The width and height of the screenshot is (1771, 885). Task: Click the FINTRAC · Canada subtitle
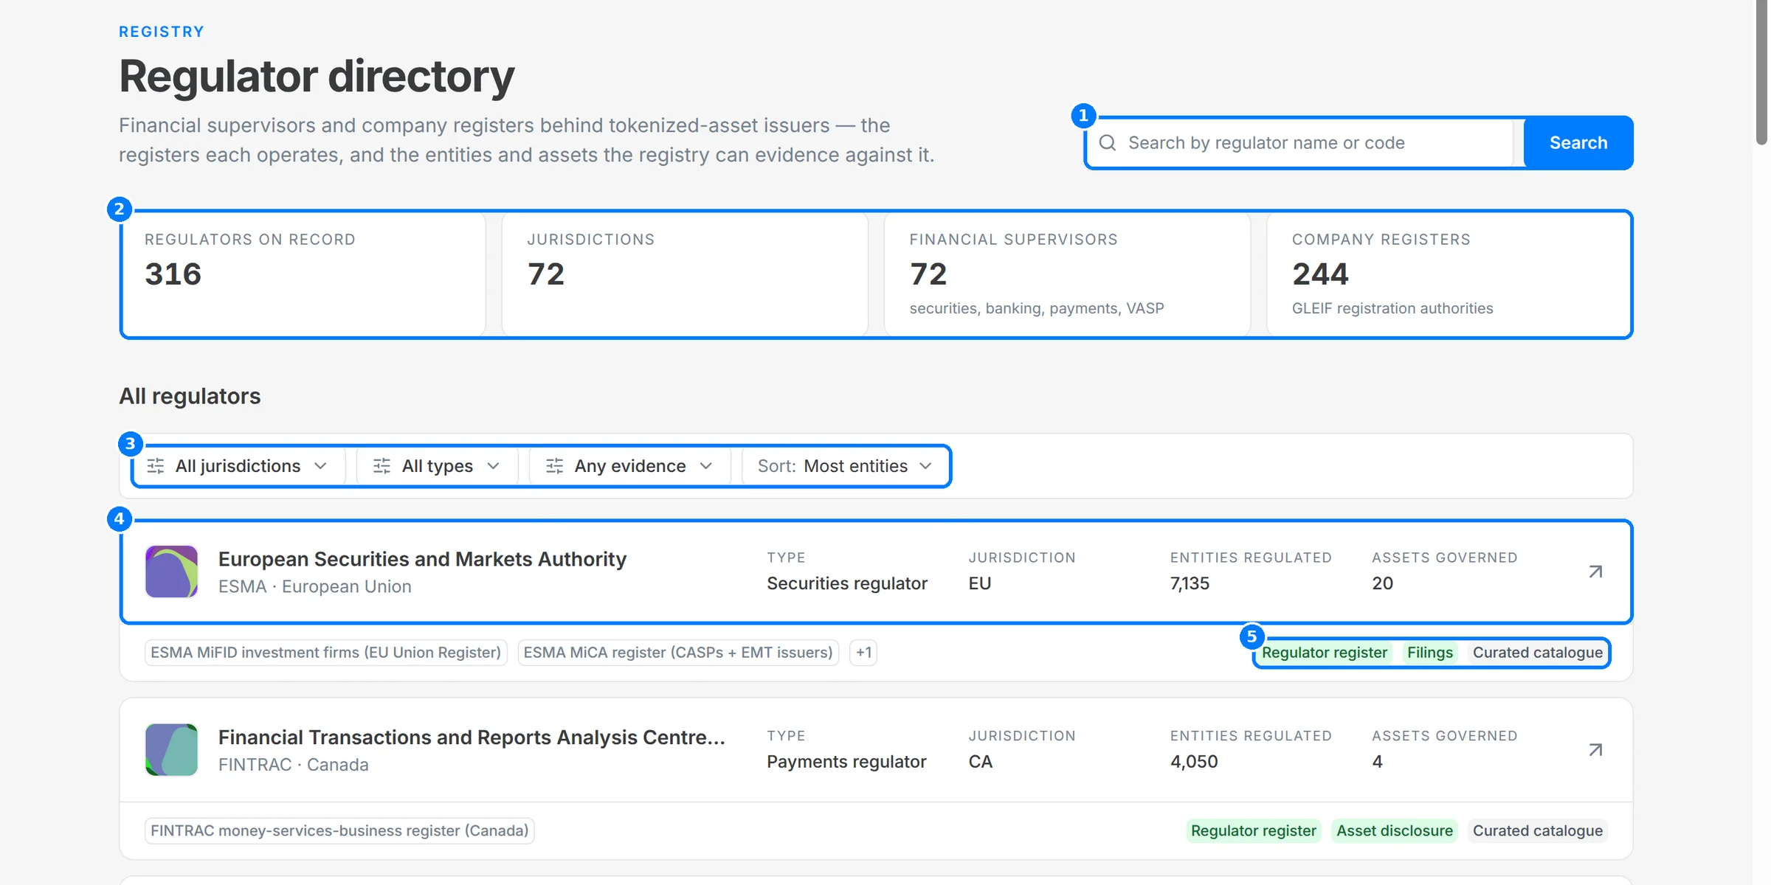click(294, 765)
